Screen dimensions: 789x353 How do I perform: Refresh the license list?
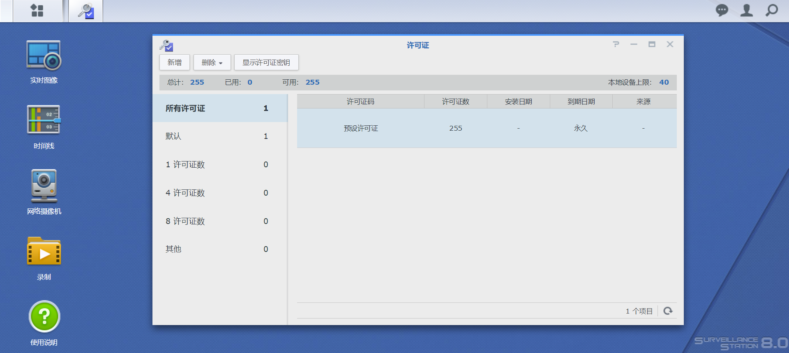(668, 311)
